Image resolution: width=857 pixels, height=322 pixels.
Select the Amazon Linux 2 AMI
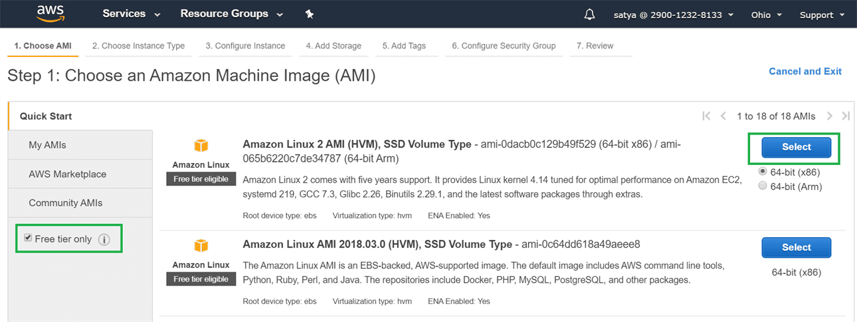pyautogui.click(x=796, y=147)
